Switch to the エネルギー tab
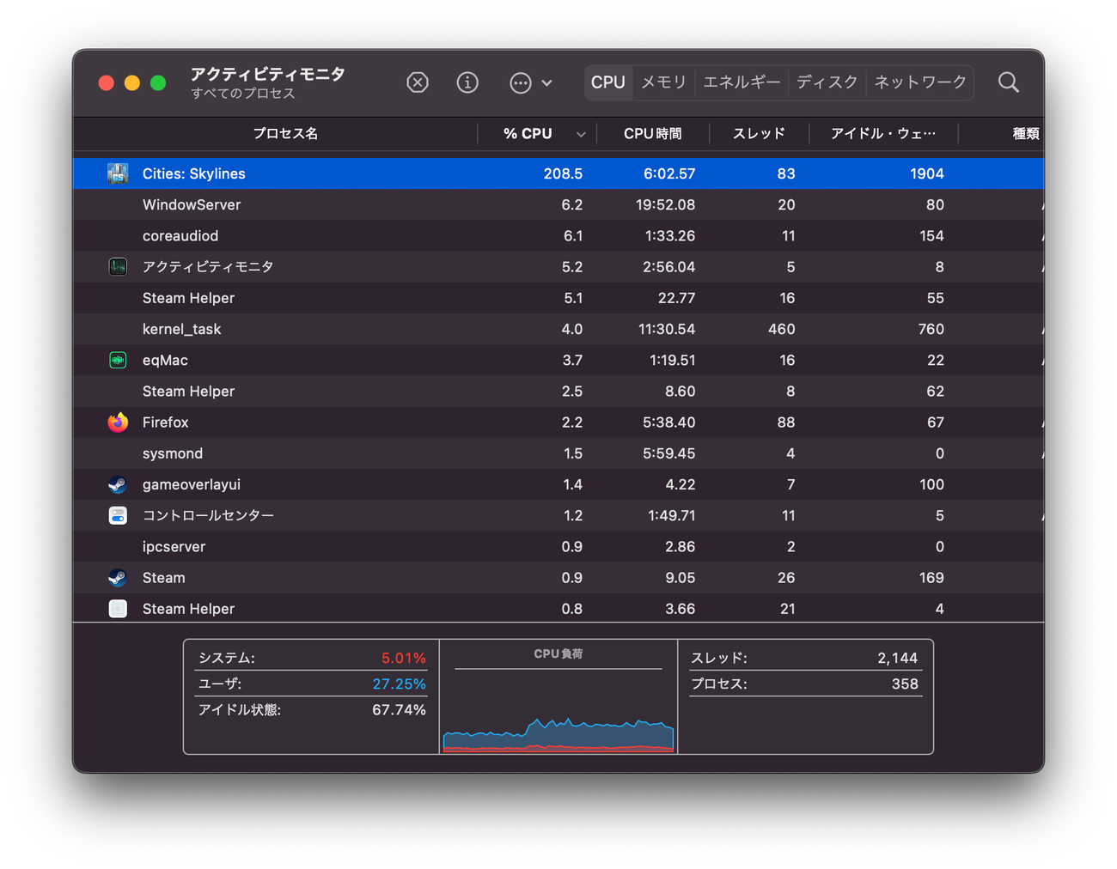The width and height of the screenshot is (1117, 869). point(741,82)
